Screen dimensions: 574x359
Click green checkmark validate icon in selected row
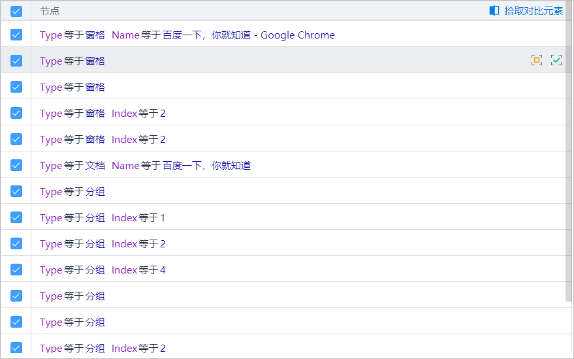(x=556, y=60)
